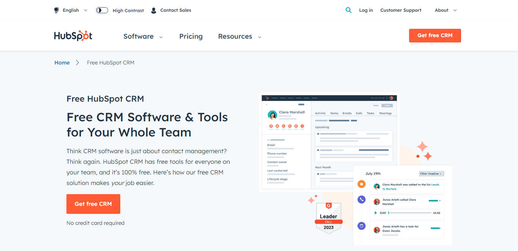Click the email envelope icon on the contact card
Screen dimensions: 518x251
pyautogui.click(x=277, y=126)
